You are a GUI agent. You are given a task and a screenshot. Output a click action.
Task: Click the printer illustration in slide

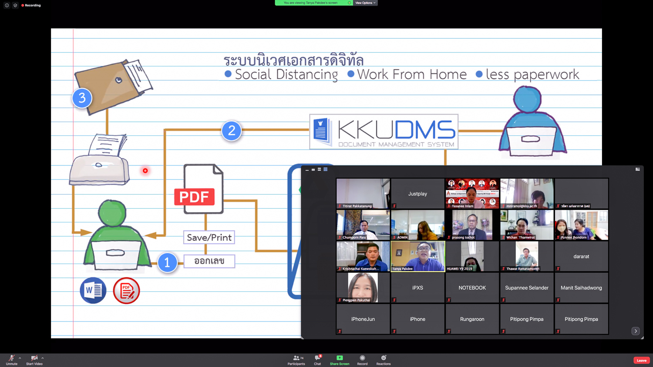click(x=100, y=160)
